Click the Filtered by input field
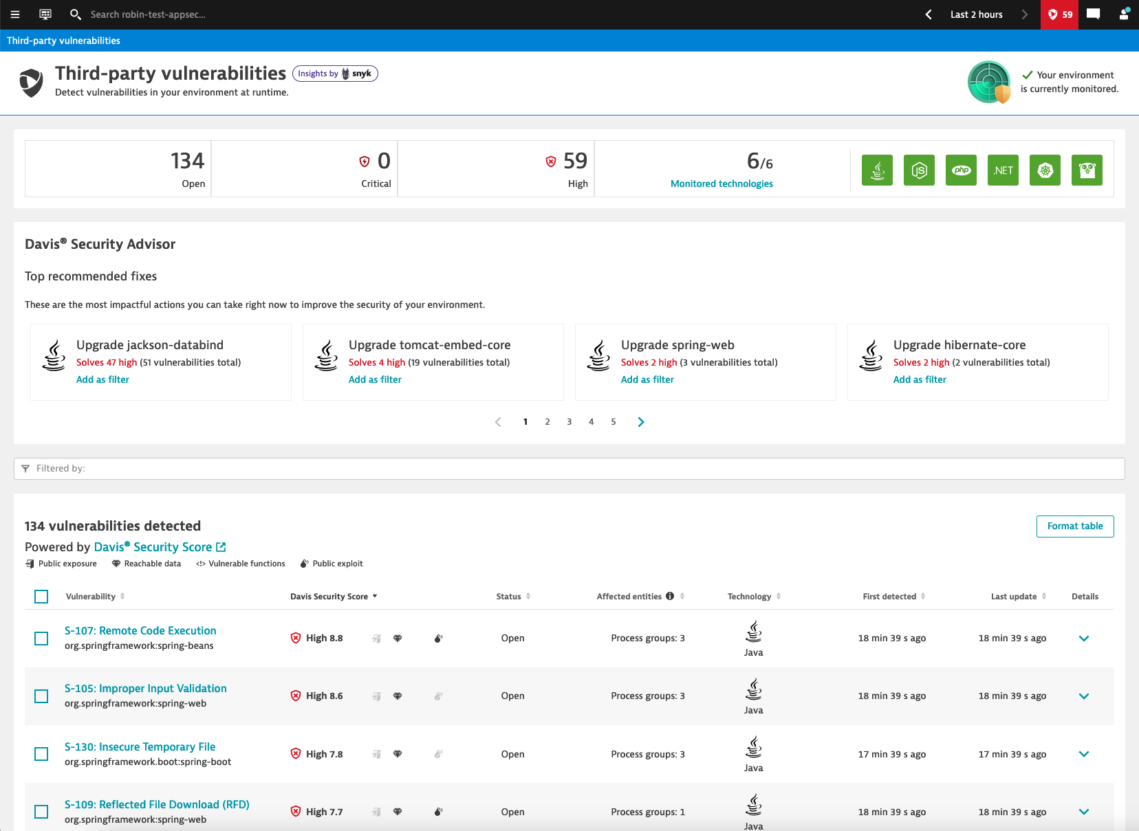 point(569,469)
